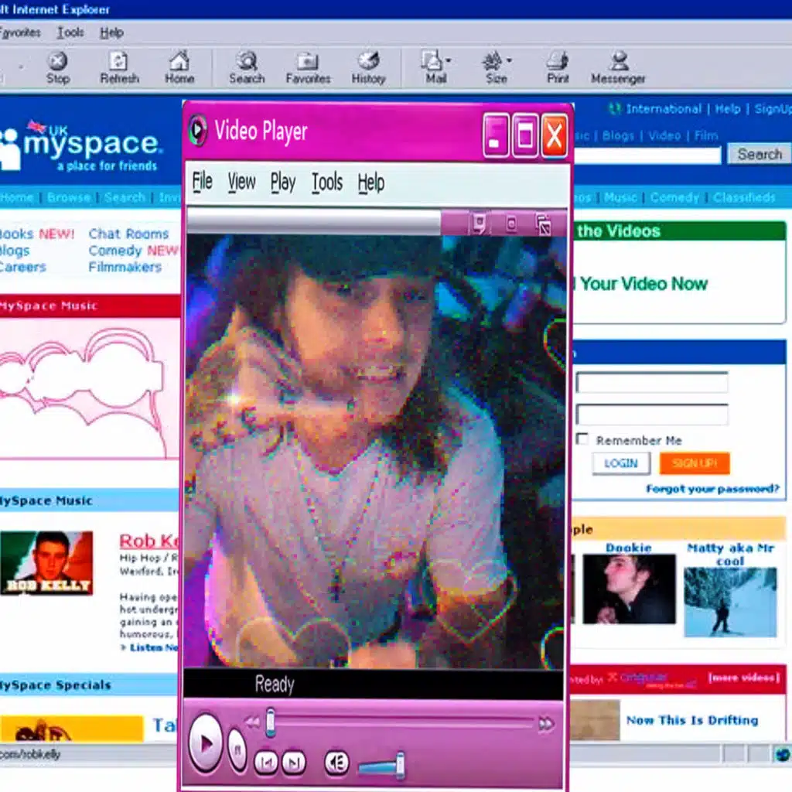Skip to previous track in Video Player
The image size is (792, 792).
(266, 762)
